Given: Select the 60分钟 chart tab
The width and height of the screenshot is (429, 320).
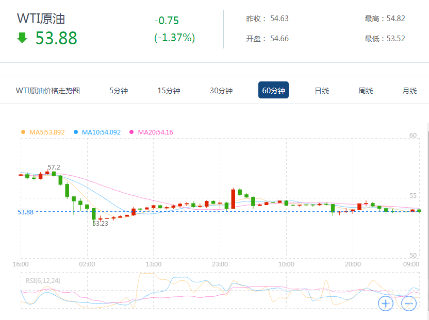Looking at the screenshot, I should tap(273, 90).
